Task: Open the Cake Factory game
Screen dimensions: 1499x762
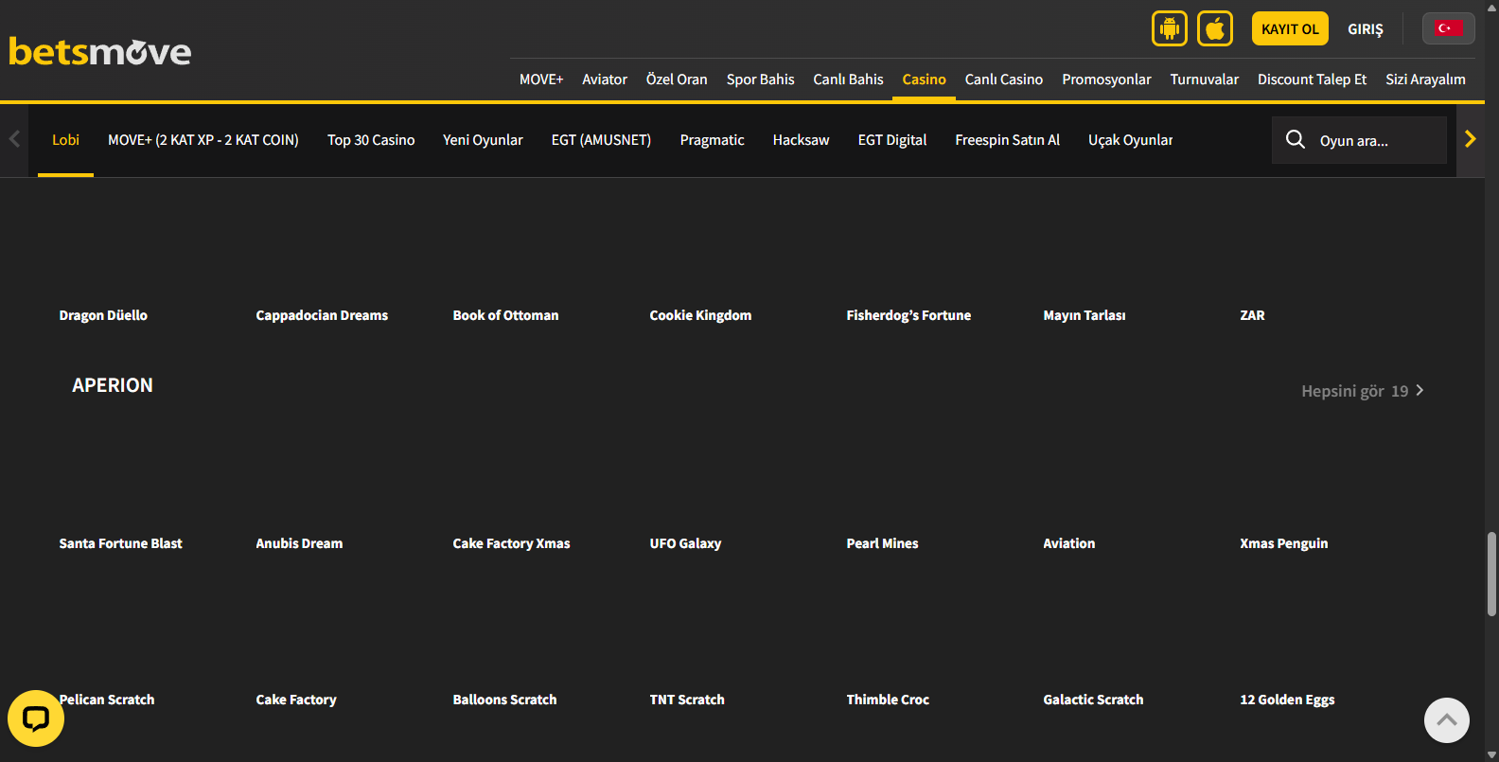Action: coord(296,700)
